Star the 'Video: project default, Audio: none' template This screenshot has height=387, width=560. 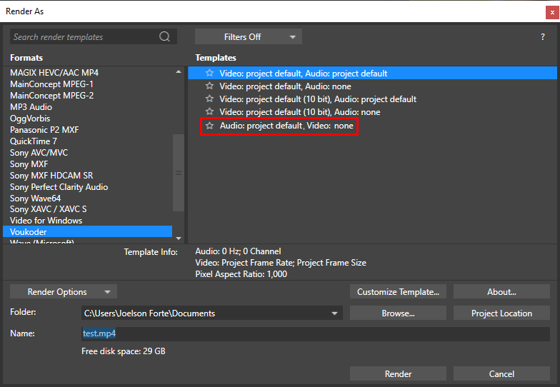tap(209, 86)
